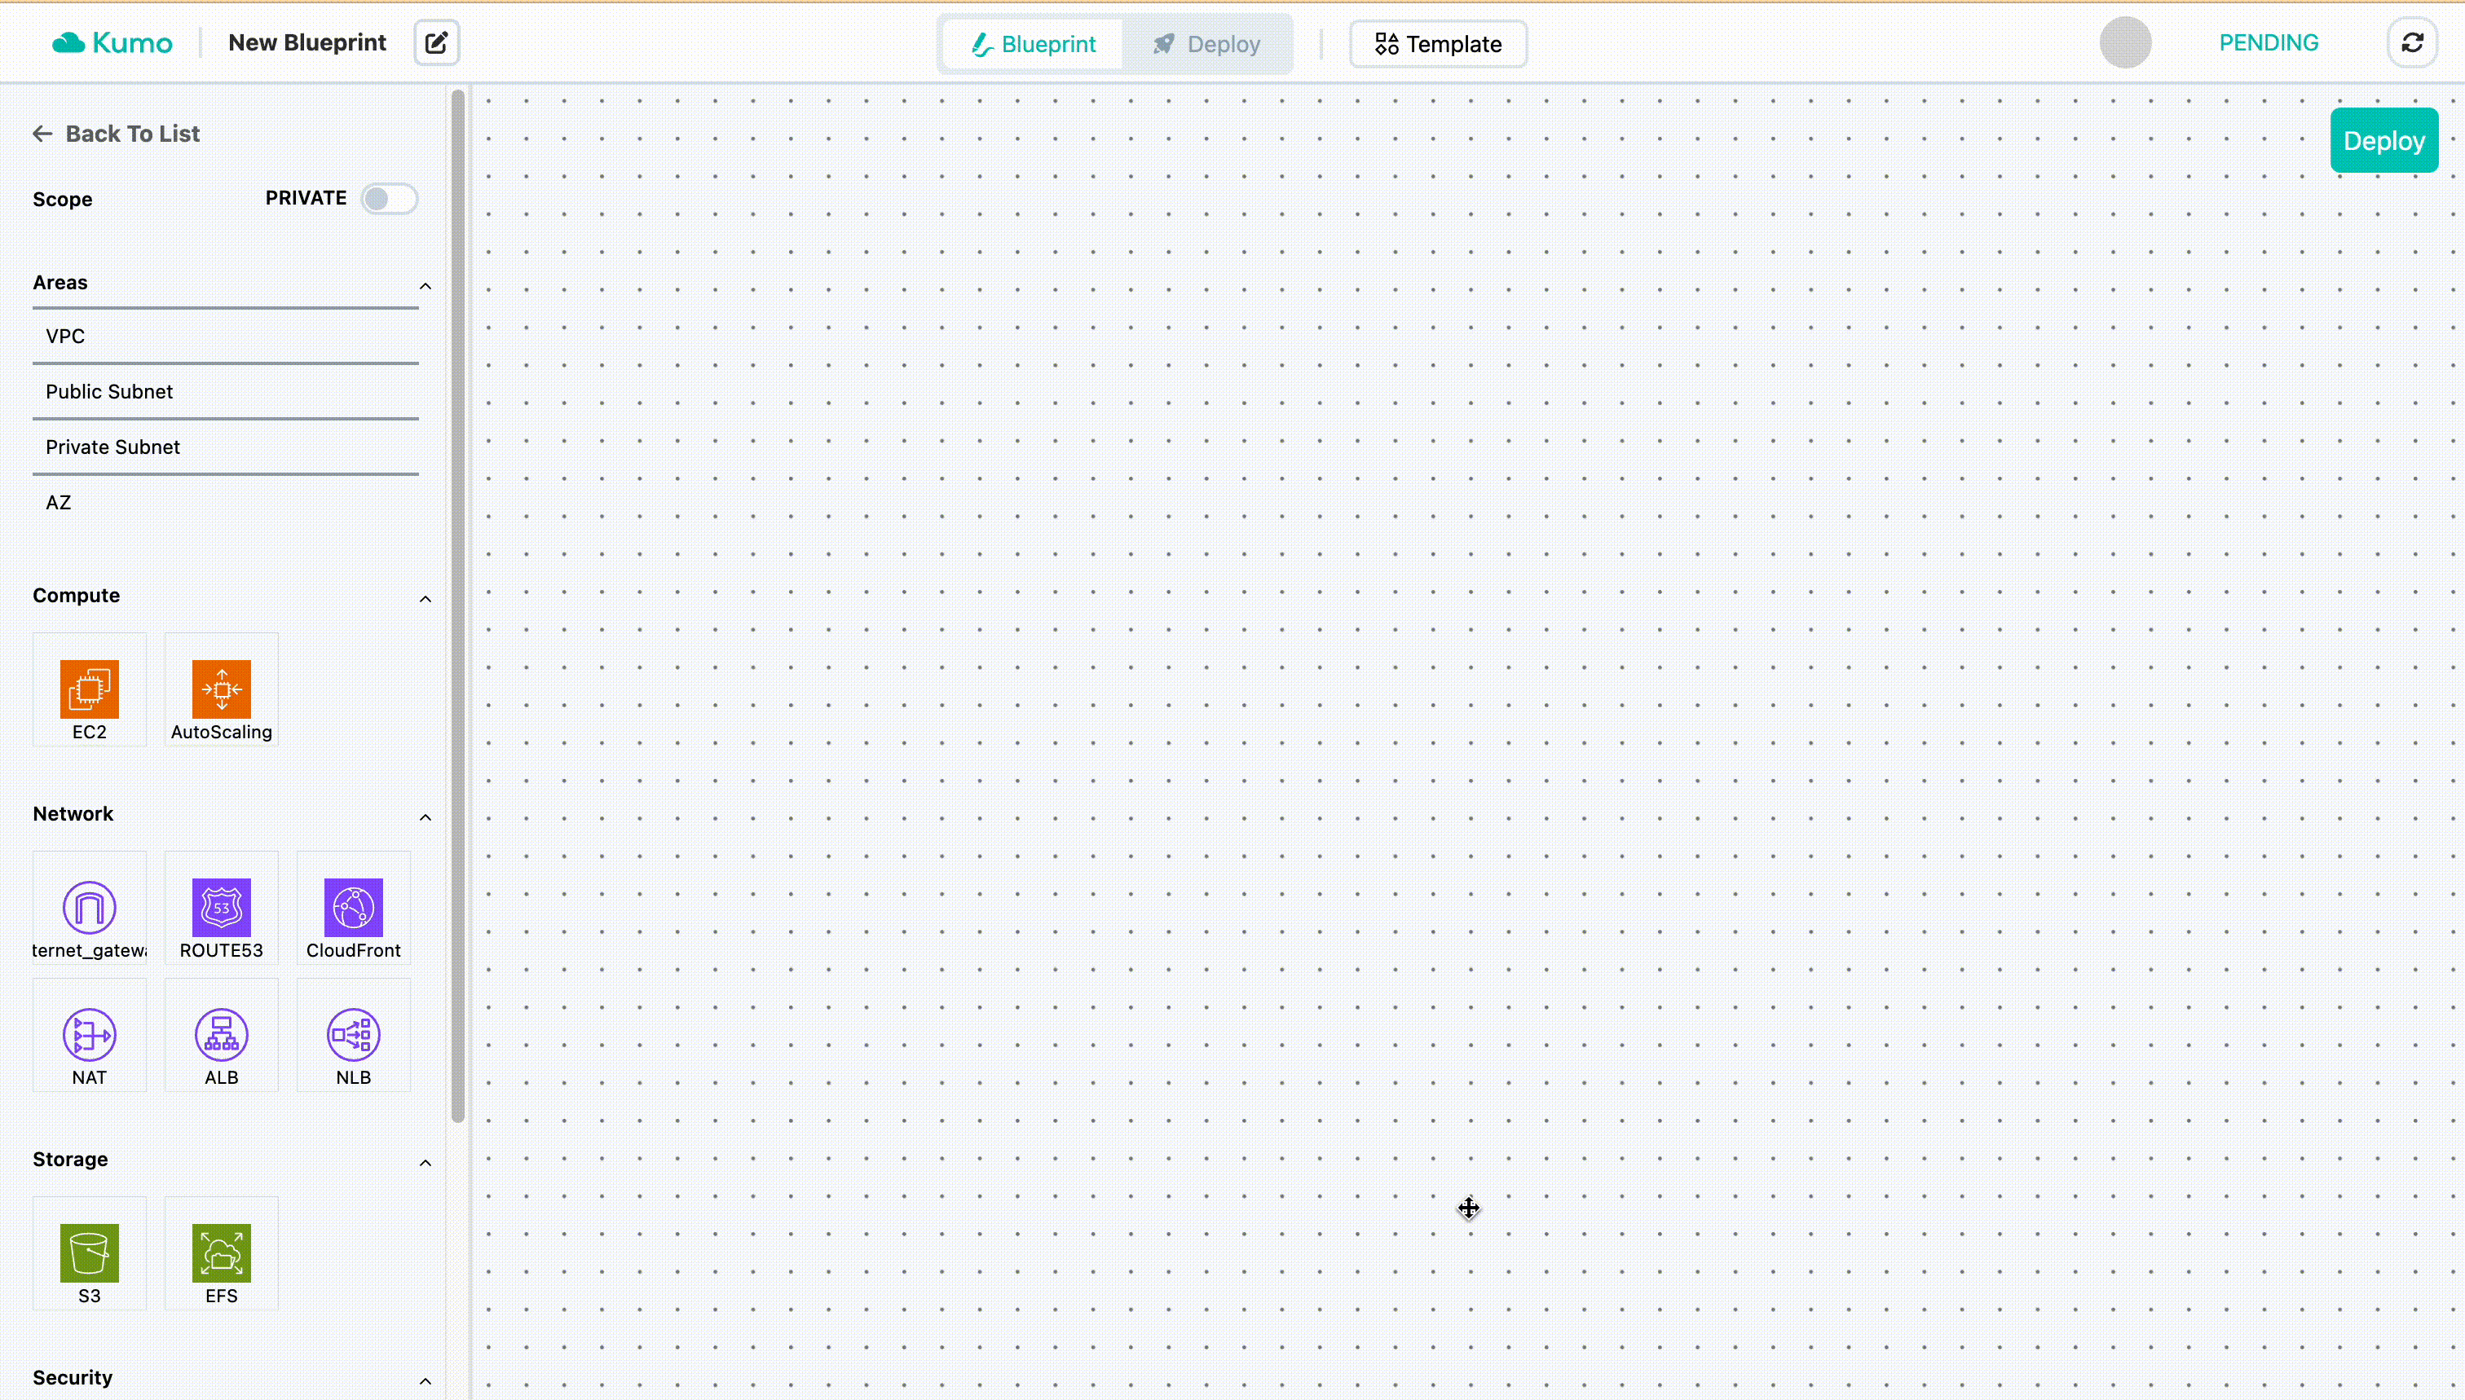Collapse the Network section
The image size is (2465, 1400).
click(426, 817)
